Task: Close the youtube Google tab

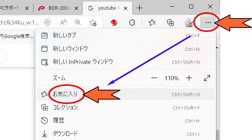Action: (126, 8)
